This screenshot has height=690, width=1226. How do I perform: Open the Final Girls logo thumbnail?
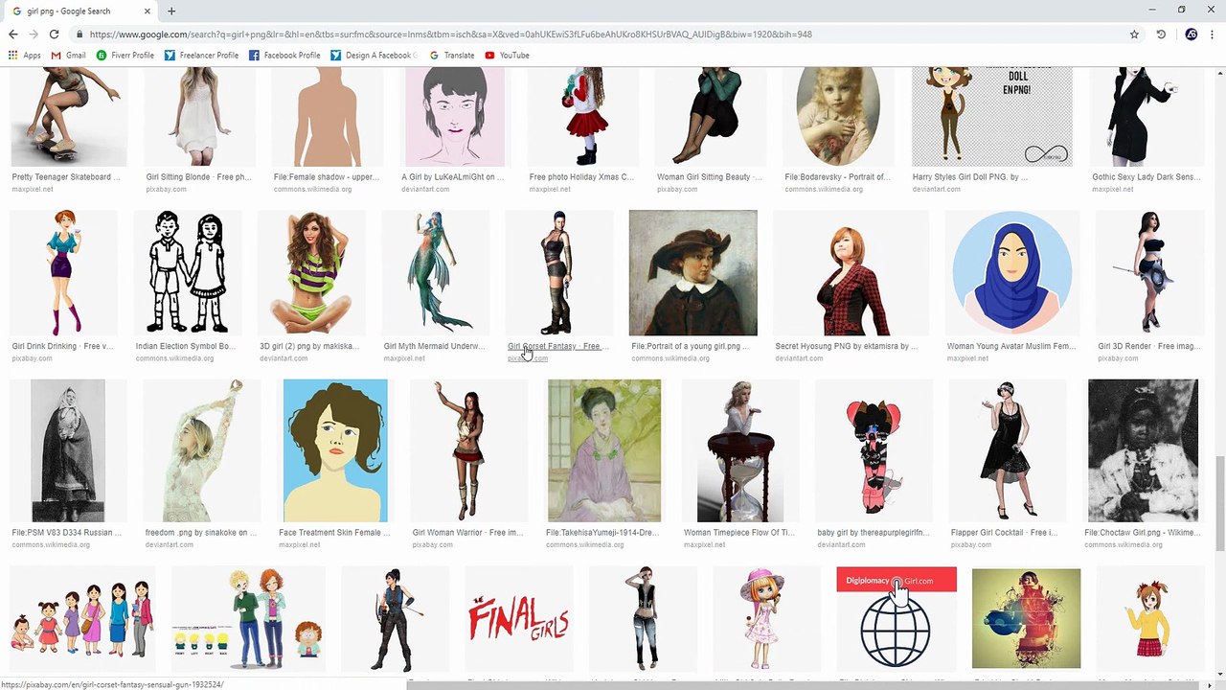519,619
